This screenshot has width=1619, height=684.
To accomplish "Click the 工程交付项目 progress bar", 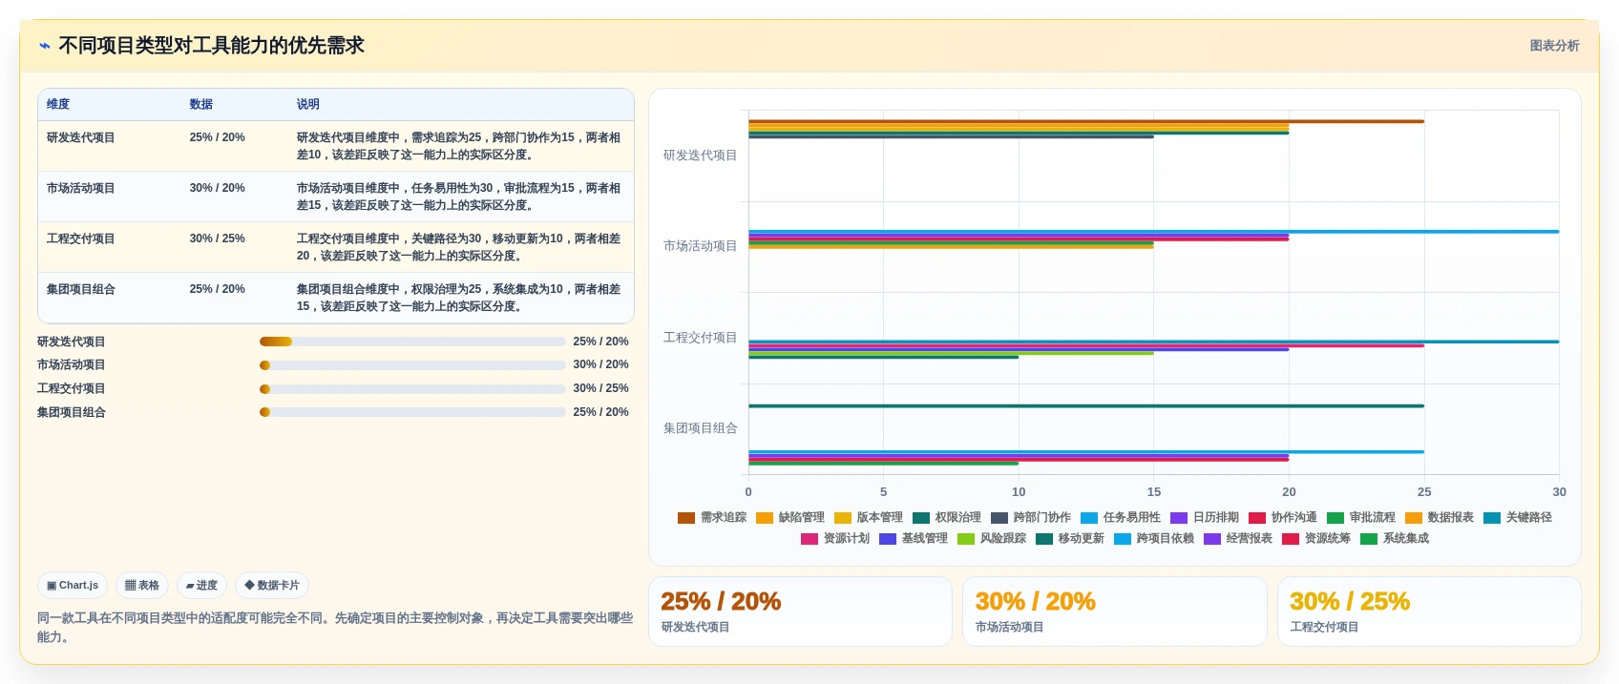I will (x=412, y=389).
